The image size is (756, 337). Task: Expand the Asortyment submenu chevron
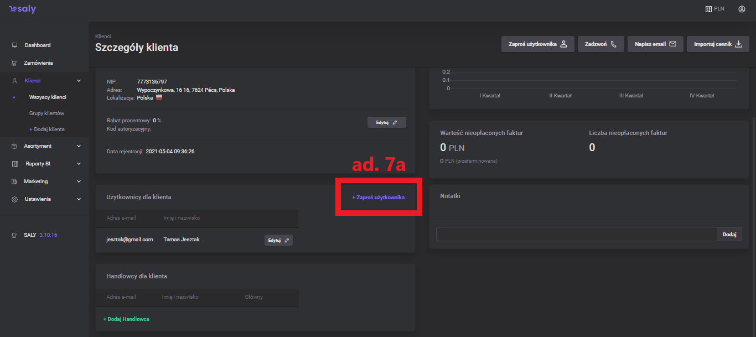pos(79,146)
